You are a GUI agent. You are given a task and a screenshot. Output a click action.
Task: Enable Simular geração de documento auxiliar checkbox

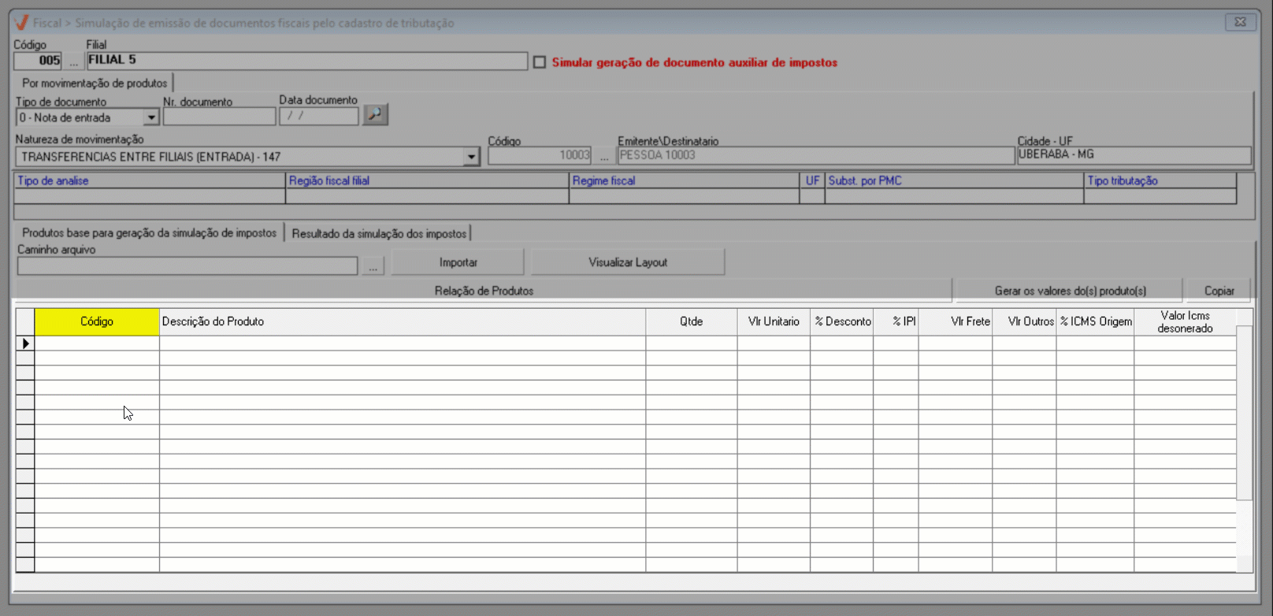[x=540, y=62]
